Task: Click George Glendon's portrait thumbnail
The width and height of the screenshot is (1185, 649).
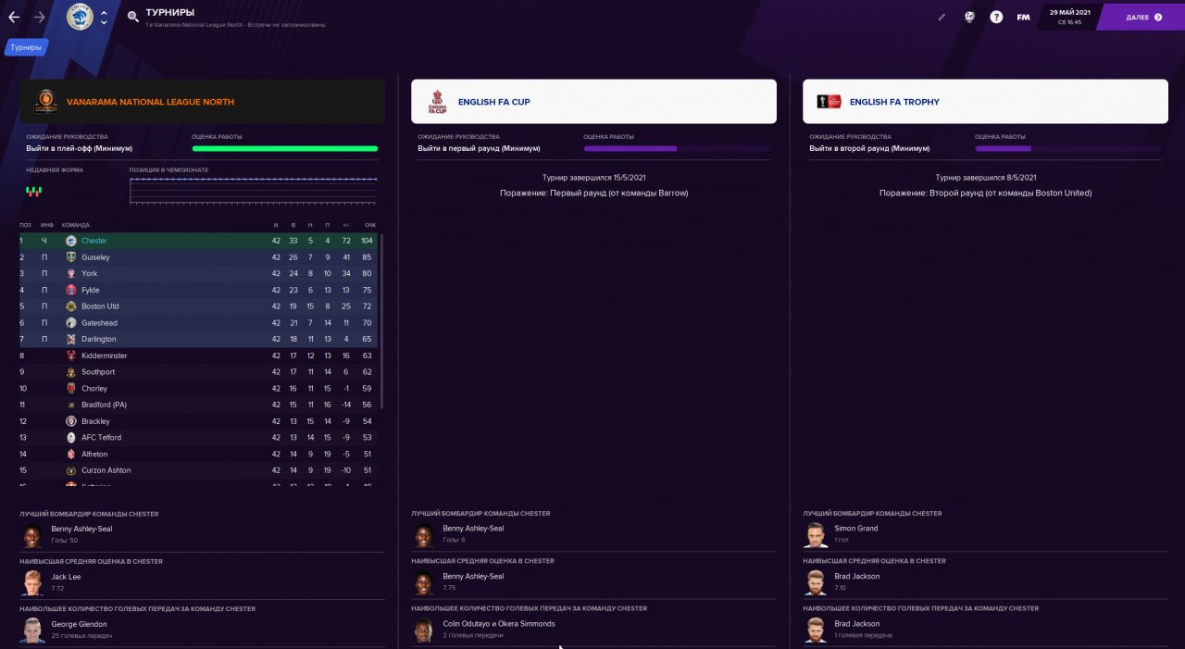Action: pyautogui.click(x=32, y=630)
